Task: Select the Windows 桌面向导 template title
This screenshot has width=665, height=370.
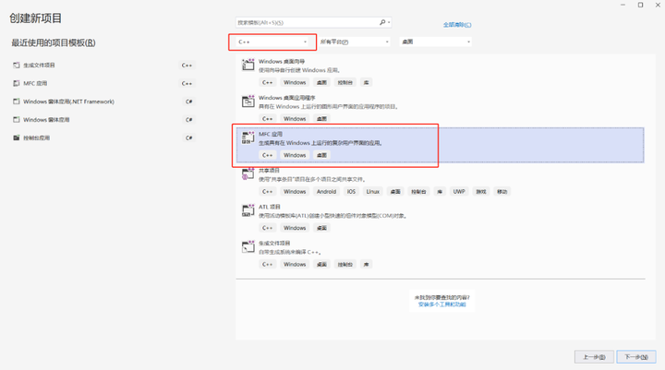Action: click(282, 62)
